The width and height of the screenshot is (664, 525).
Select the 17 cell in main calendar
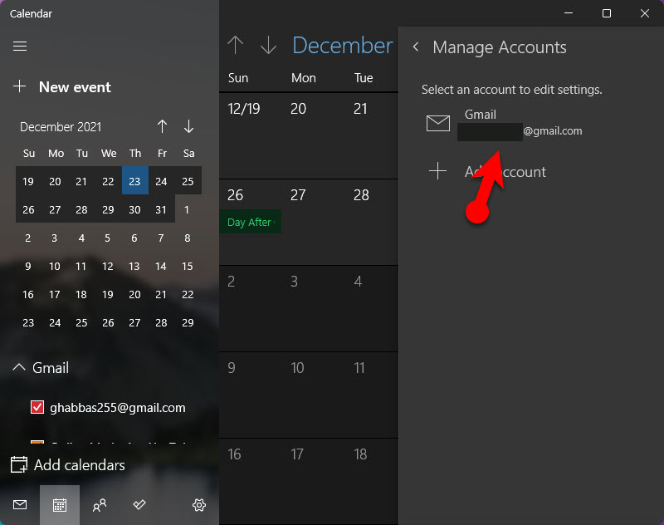pos(314,481)
